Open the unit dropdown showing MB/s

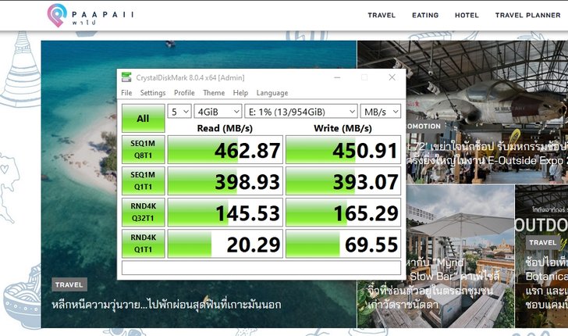click(x=381, y=112)
